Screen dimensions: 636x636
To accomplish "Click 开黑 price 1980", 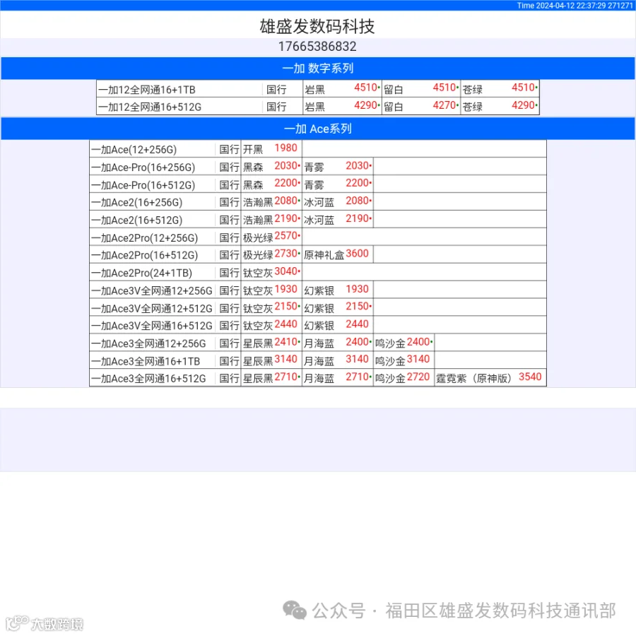I will [x=286, y=148].
